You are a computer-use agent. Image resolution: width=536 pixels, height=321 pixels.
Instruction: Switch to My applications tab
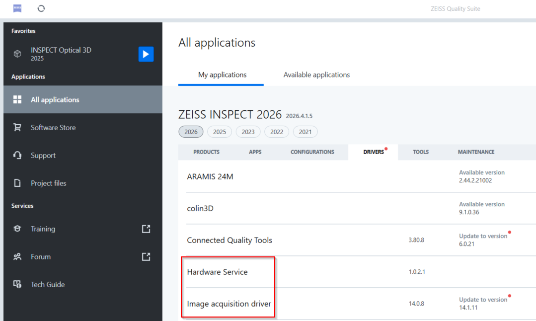[222, 75]
